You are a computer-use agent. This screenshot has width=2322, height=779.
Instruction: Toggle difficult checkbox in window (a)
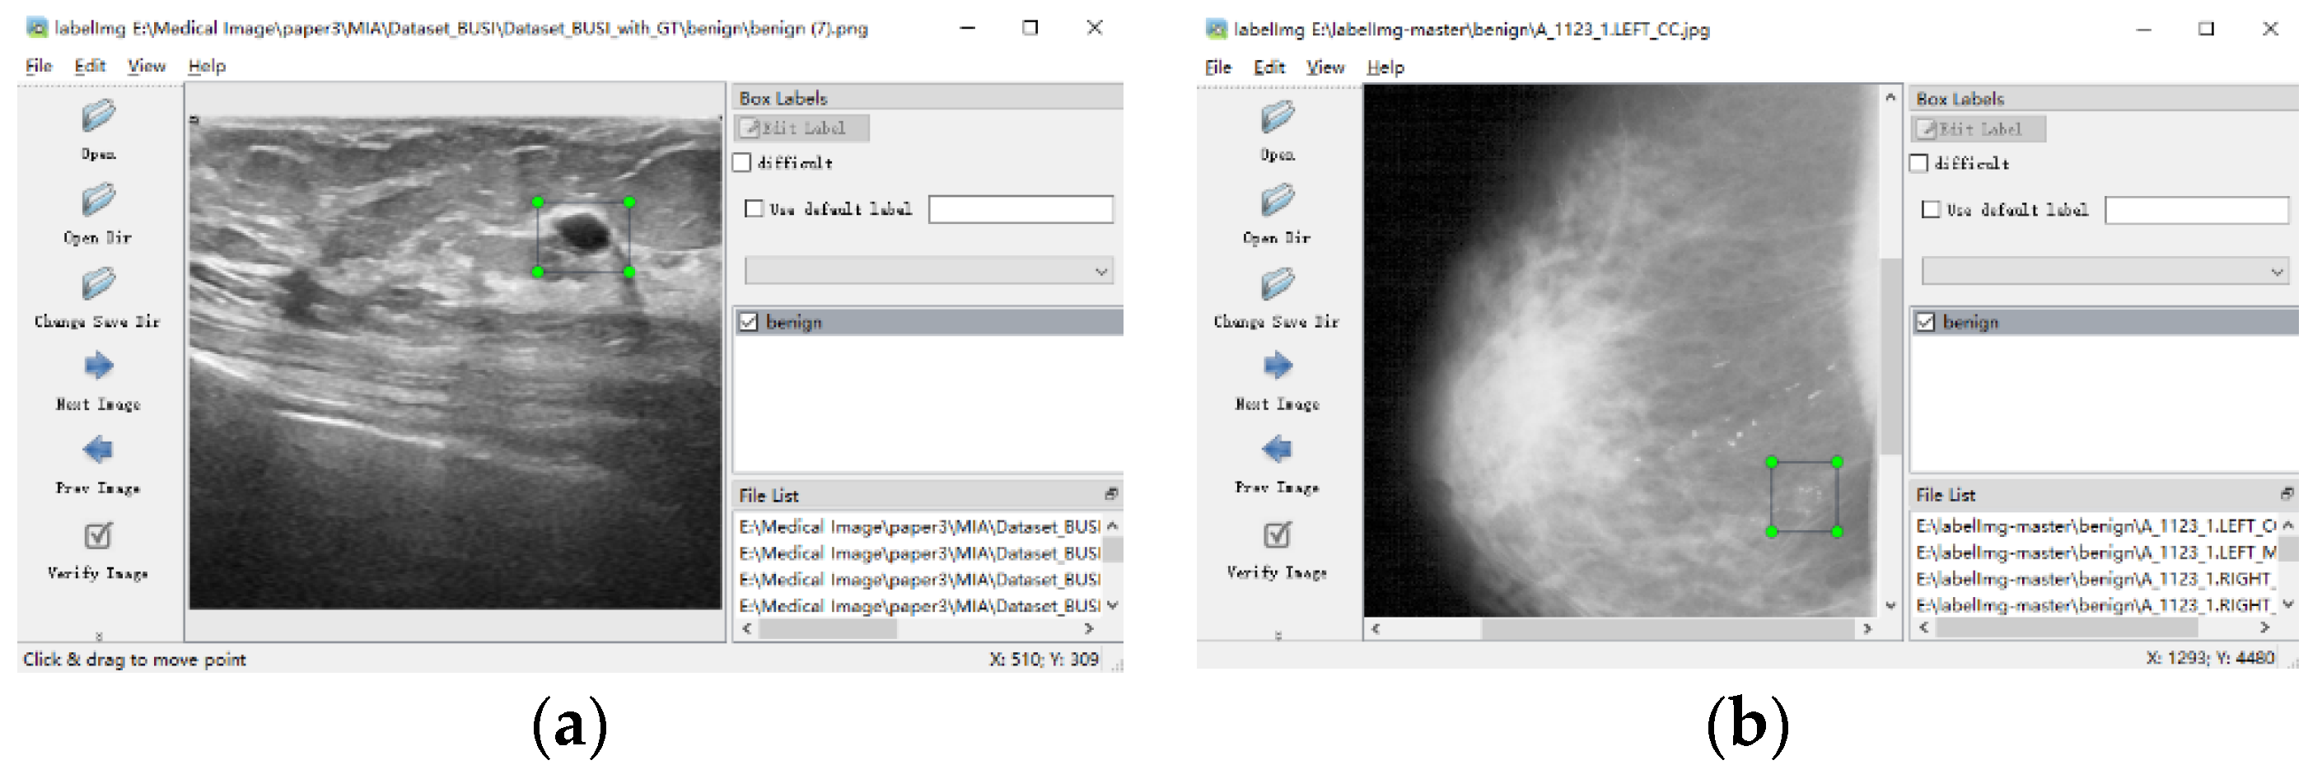pos(742,162)
